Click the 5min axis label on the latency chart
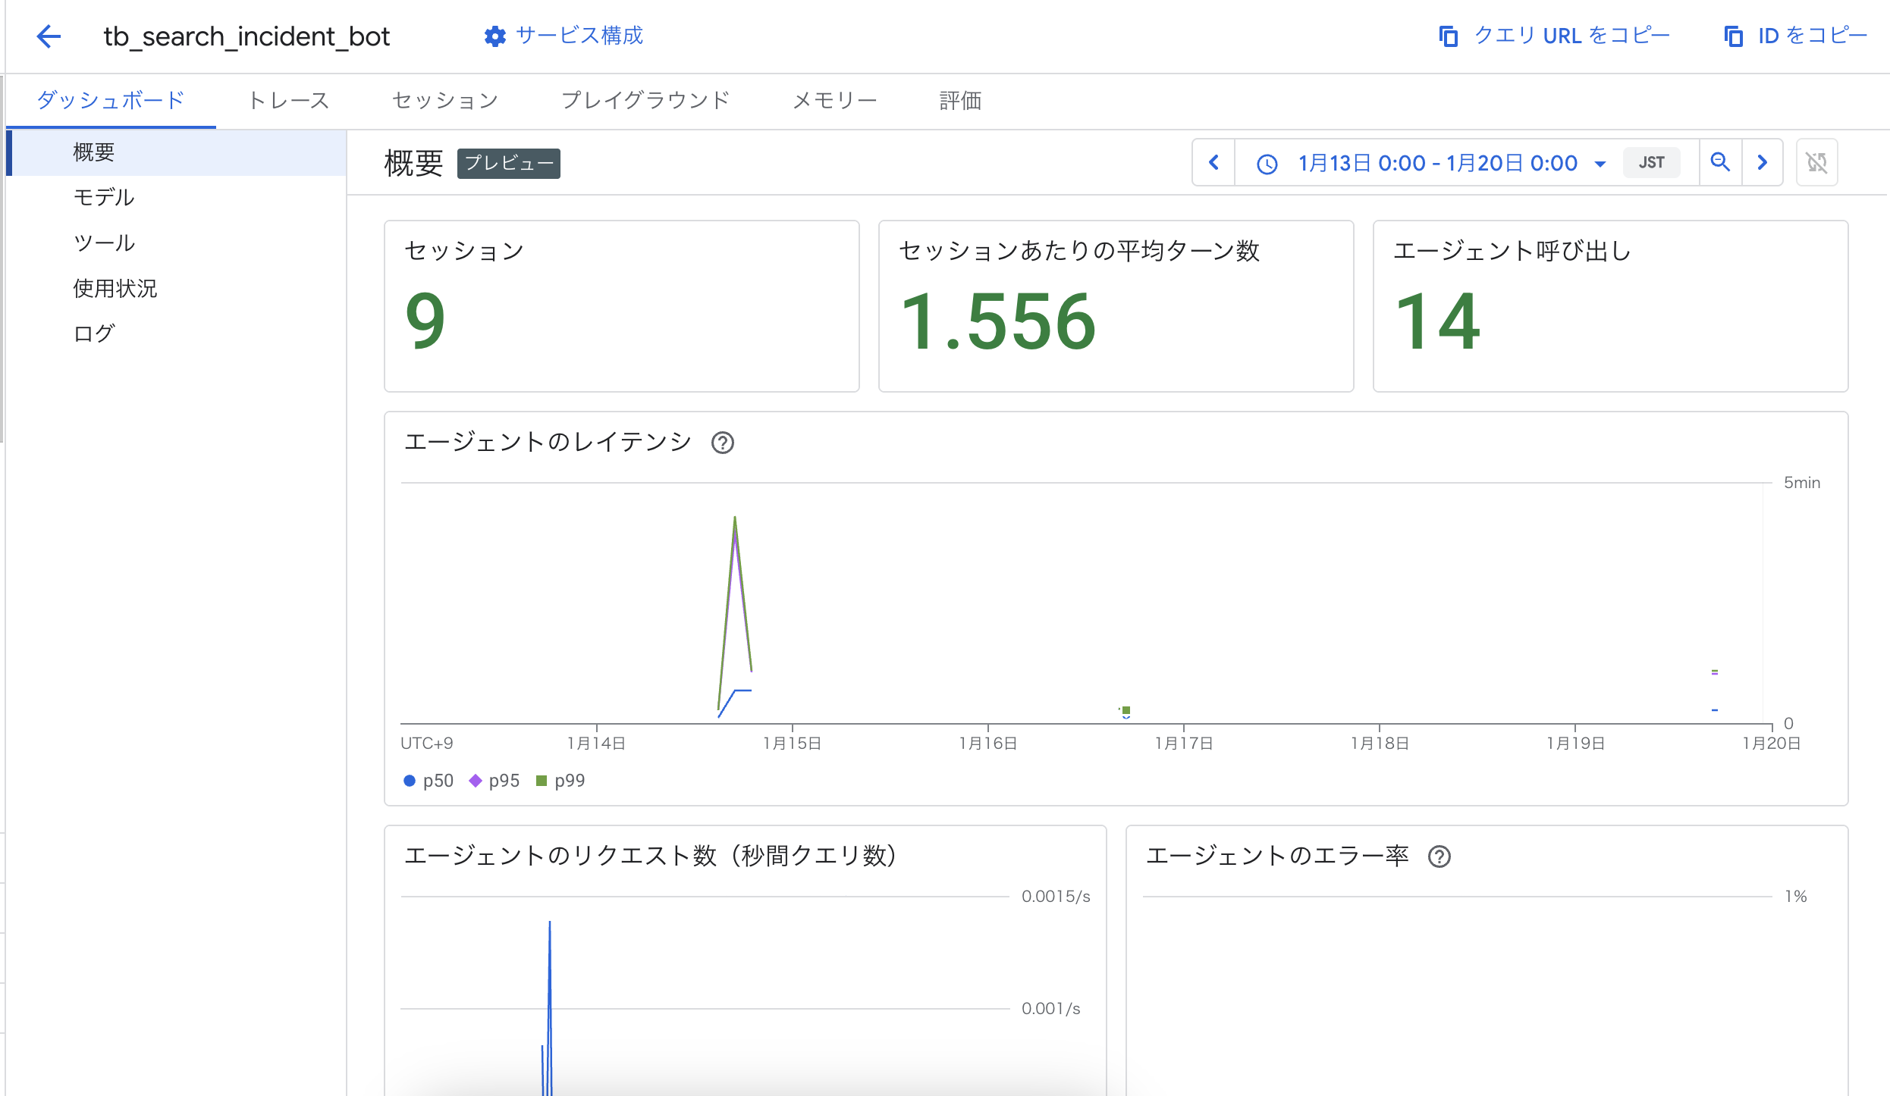Image resolution: width=1890 pixels, height=1096 pixels. [x=1802, y=483]
